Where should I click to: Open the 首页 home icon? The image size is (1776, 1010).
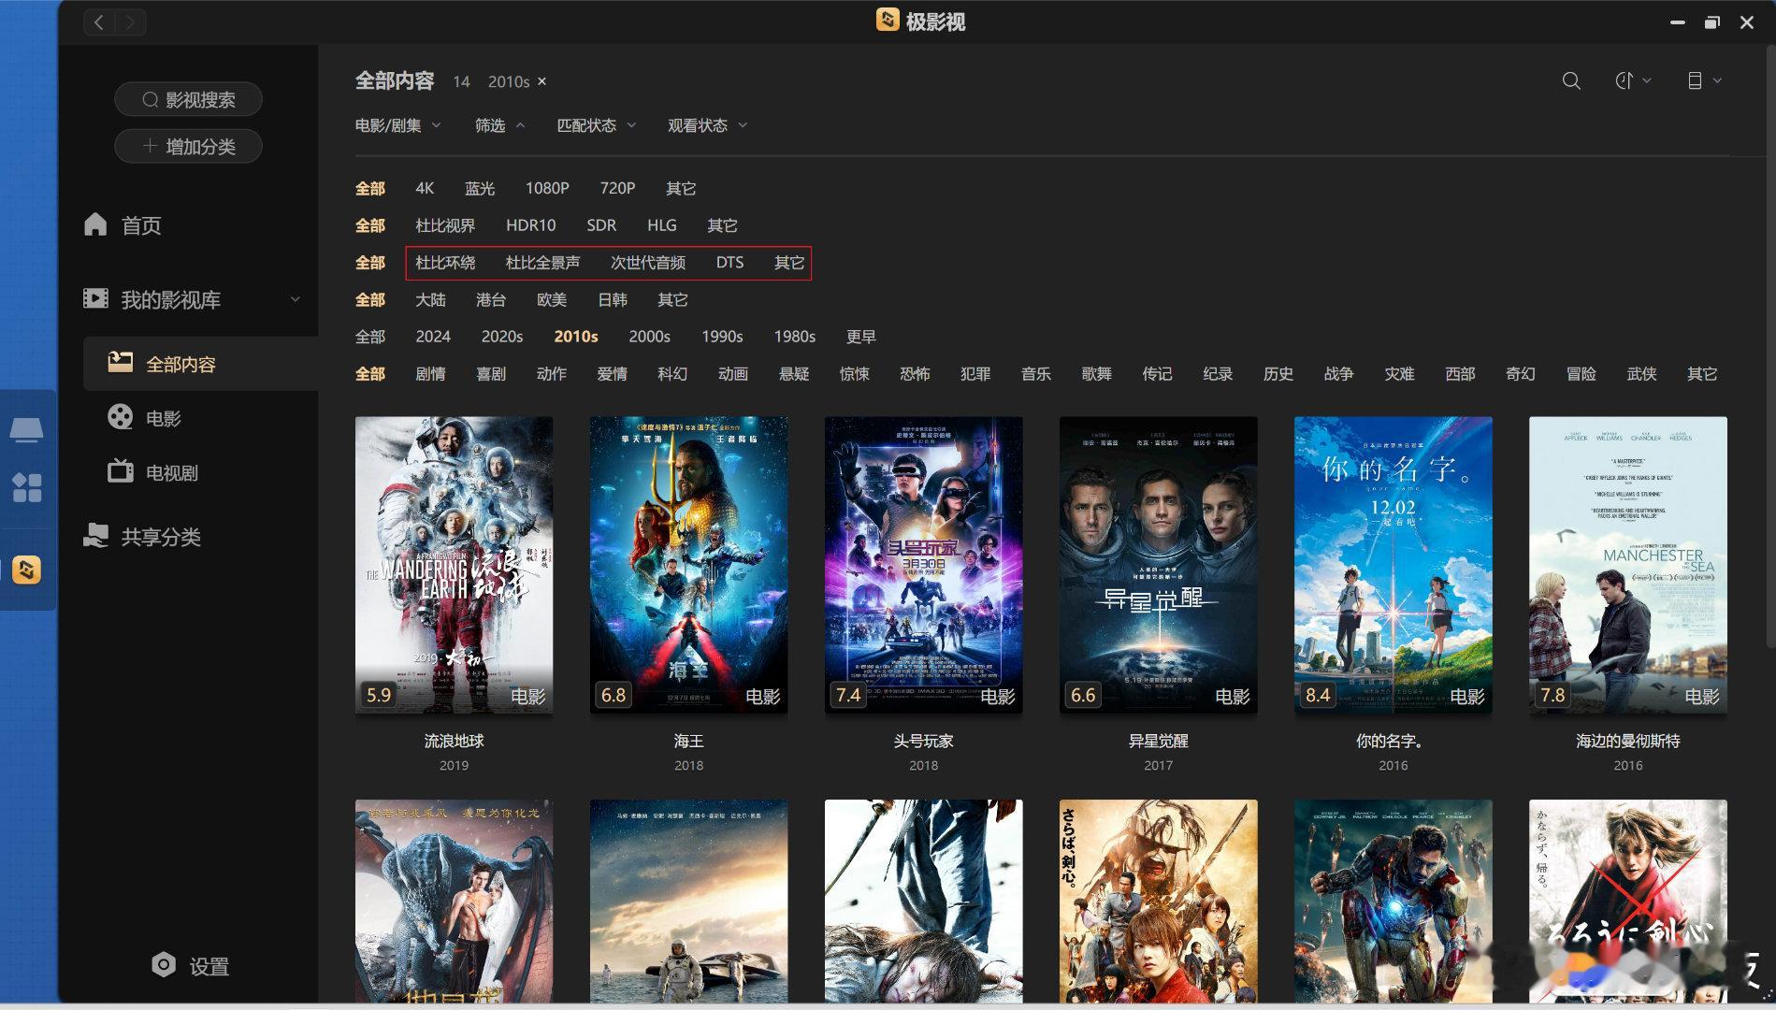[x=95, y=224]
